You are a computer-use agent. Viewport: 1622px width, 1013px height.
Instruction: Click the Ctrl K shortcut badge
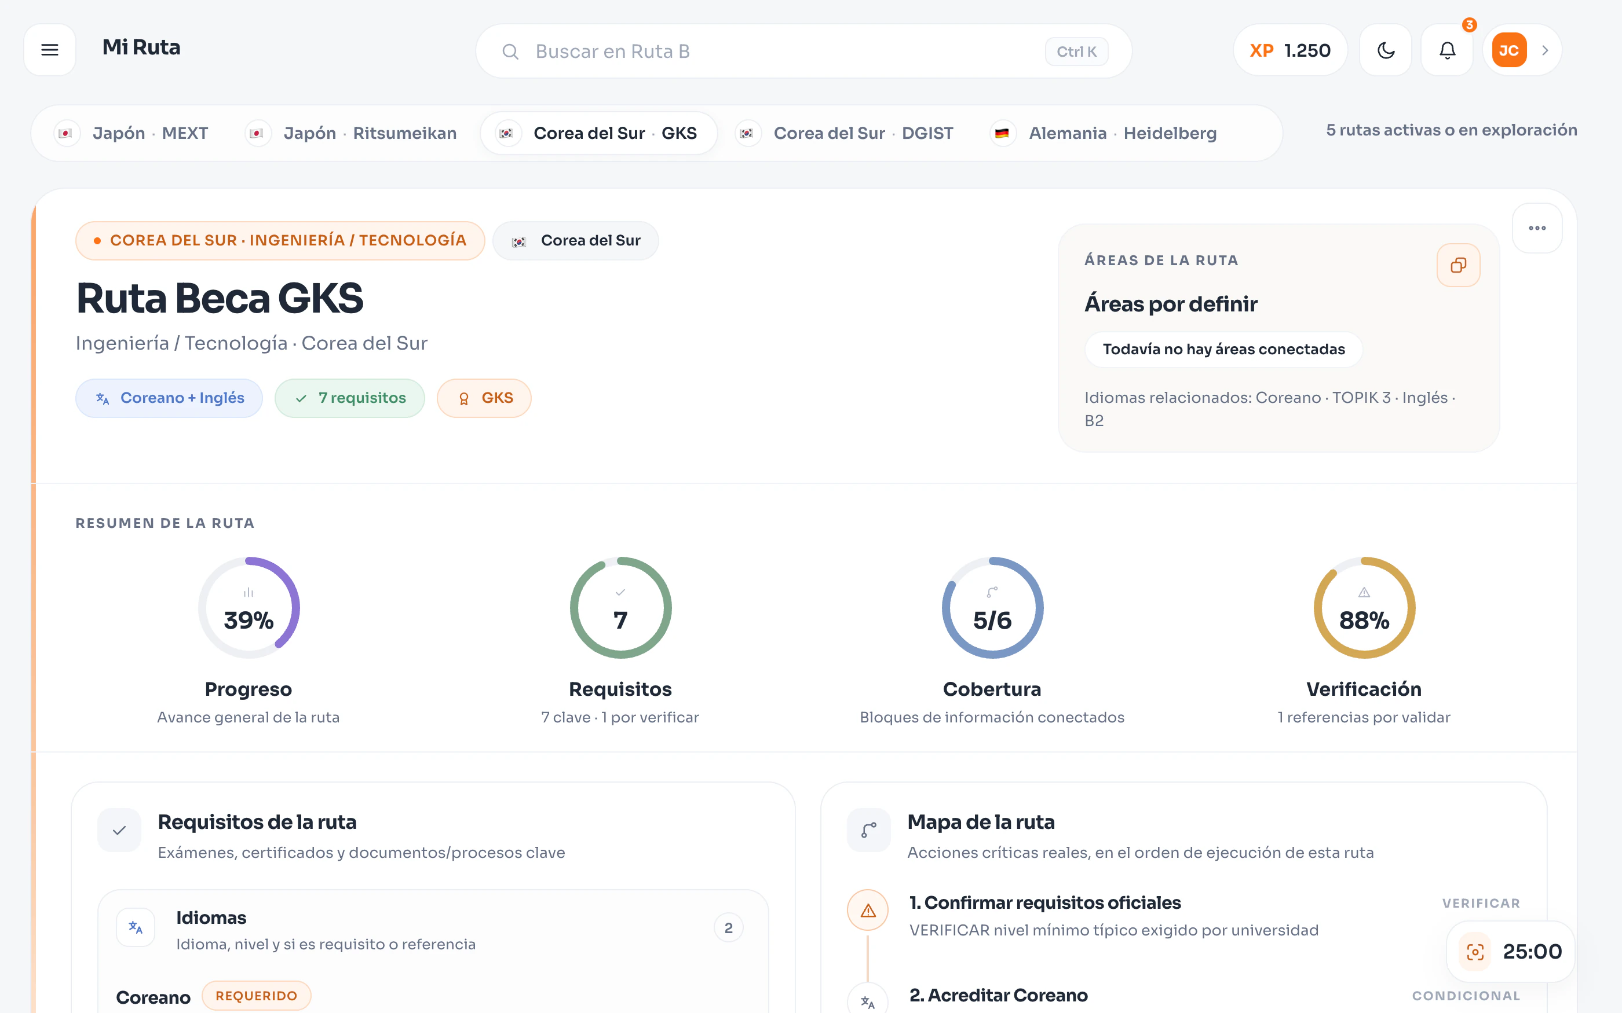click(1076, 52)
